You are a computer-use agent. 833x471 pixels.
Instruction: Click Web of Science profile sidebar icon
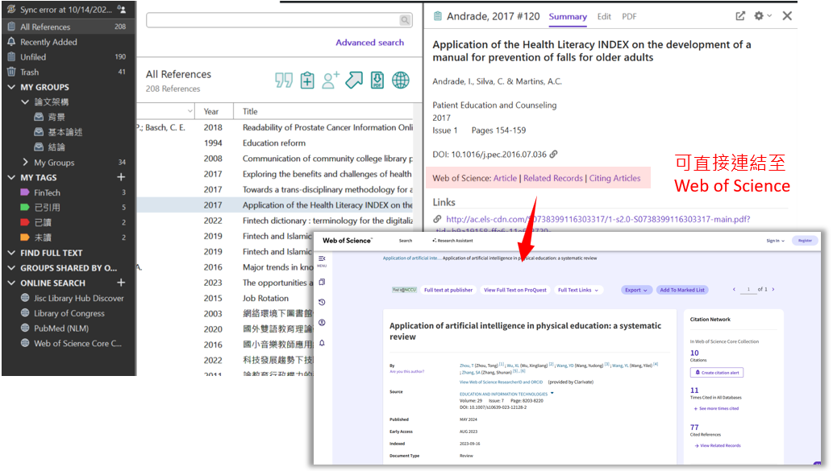coord(322,323)
